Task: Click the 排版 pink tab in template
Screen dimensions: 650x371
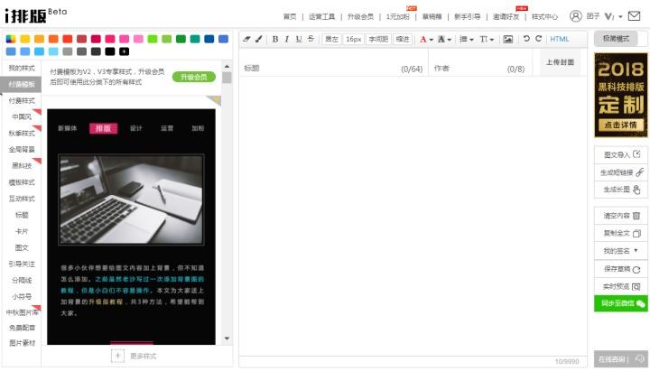Action: [104, 128]
